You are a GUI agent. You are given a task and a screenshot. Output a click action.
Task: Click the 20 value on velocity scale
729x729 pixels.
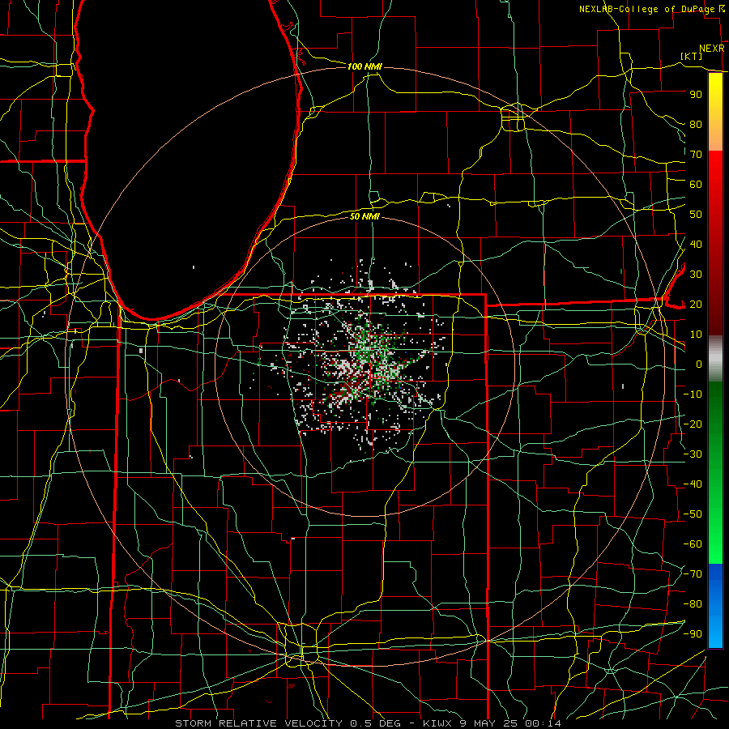coord(696,304)
